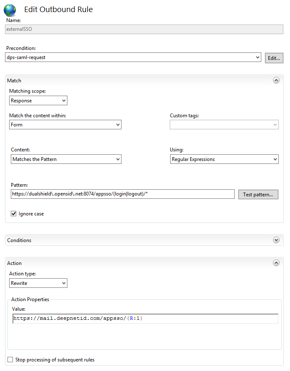Click the Name field showing externalSSO
This screenshot has height=371, width=290.
click(x=144, y=30)
